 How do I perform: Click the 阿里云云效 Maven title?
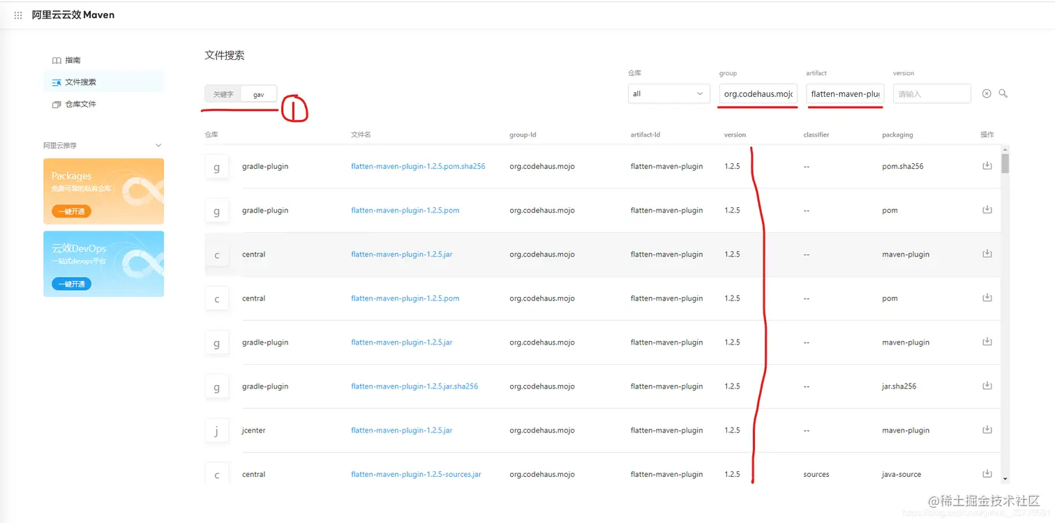pos(73,15)
